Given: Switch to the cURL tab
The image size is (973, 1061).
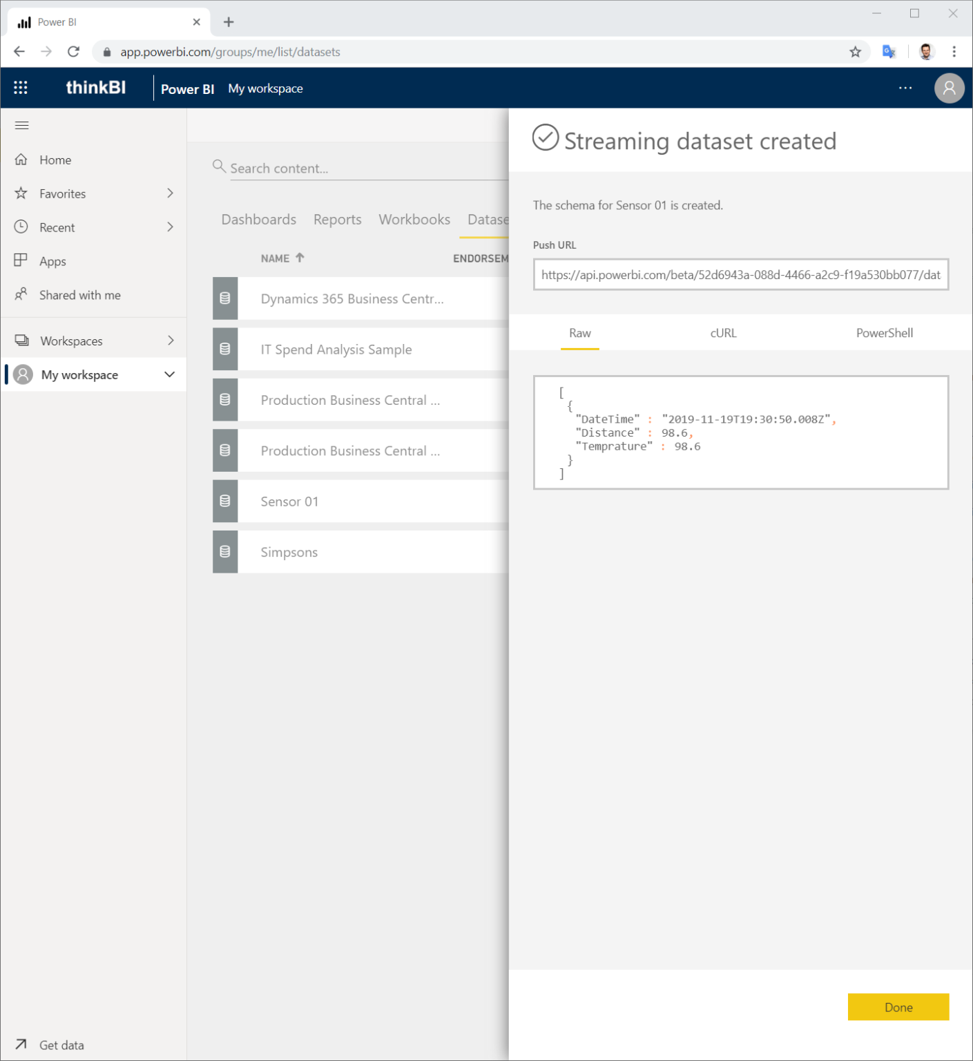Looking at the screenshot, I should [722, 333].
